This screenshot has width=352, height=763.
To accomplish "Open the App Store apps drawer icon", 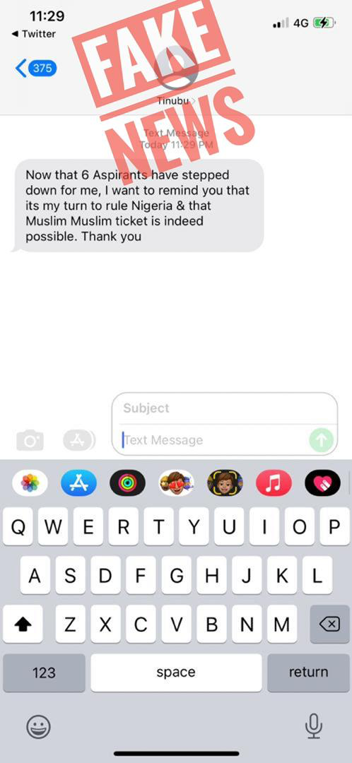I will 79,440.
